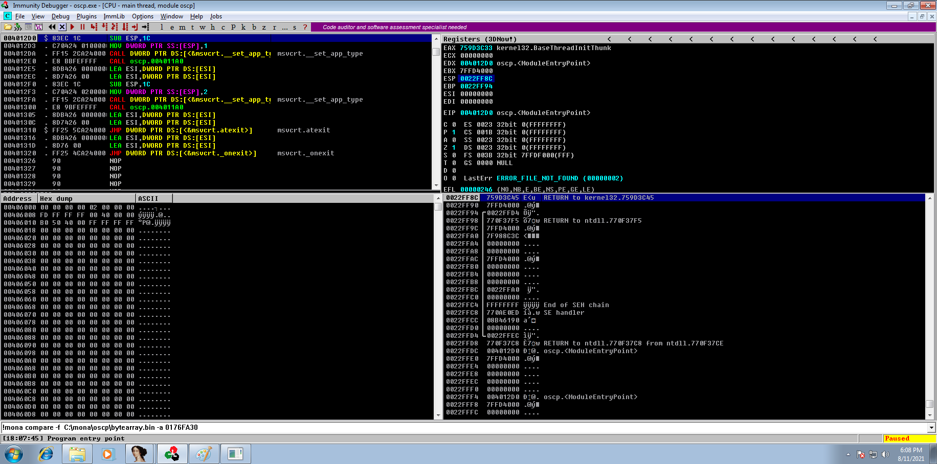937x464 pixels.
Task: Show handles with the 'h' icon
Action: click(x=213, y=27)
